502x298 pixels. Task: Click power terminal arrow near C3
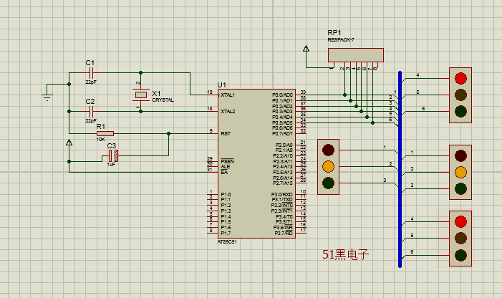[69, 143]
